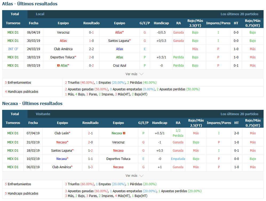Click the Torneros column header in Atlas table
The image size is (266, 201).
pyautogui.click(x=13, y=23)
